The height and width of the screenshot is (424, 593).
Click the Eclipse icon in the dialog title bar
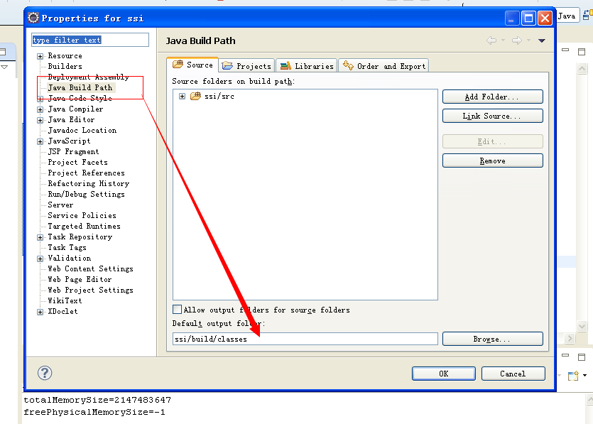[x=33, y=18]
